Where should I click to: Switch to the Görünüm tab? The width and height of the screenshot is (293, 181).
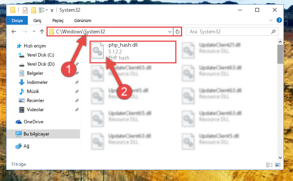pyautogui.click(x=83, y=20)
